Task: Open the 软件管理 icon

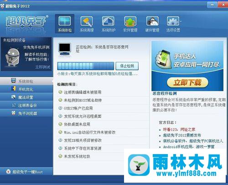Action: 130,21
